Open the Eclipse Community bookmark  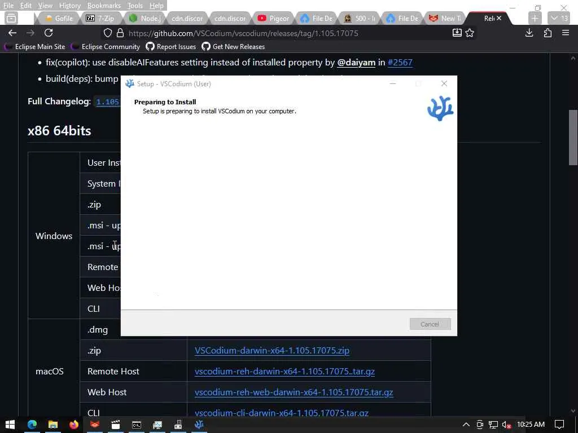[x=106, y=47]
